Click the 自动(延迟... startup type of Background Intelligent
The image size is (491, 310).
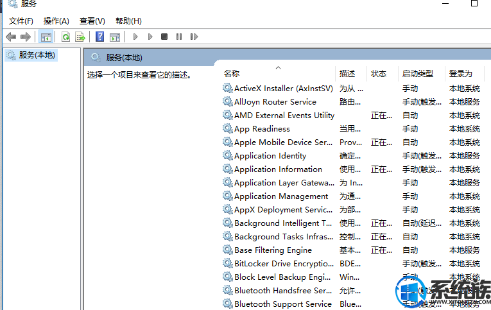coord(422,223)
